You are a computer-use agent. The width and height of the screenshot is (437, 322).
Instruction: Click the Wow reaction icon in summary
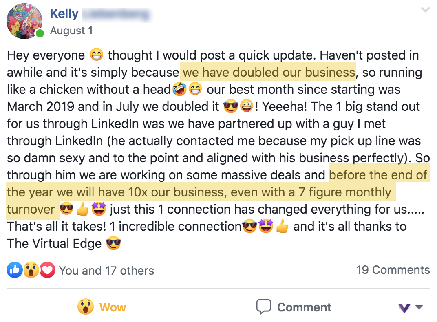coord(31,270)
